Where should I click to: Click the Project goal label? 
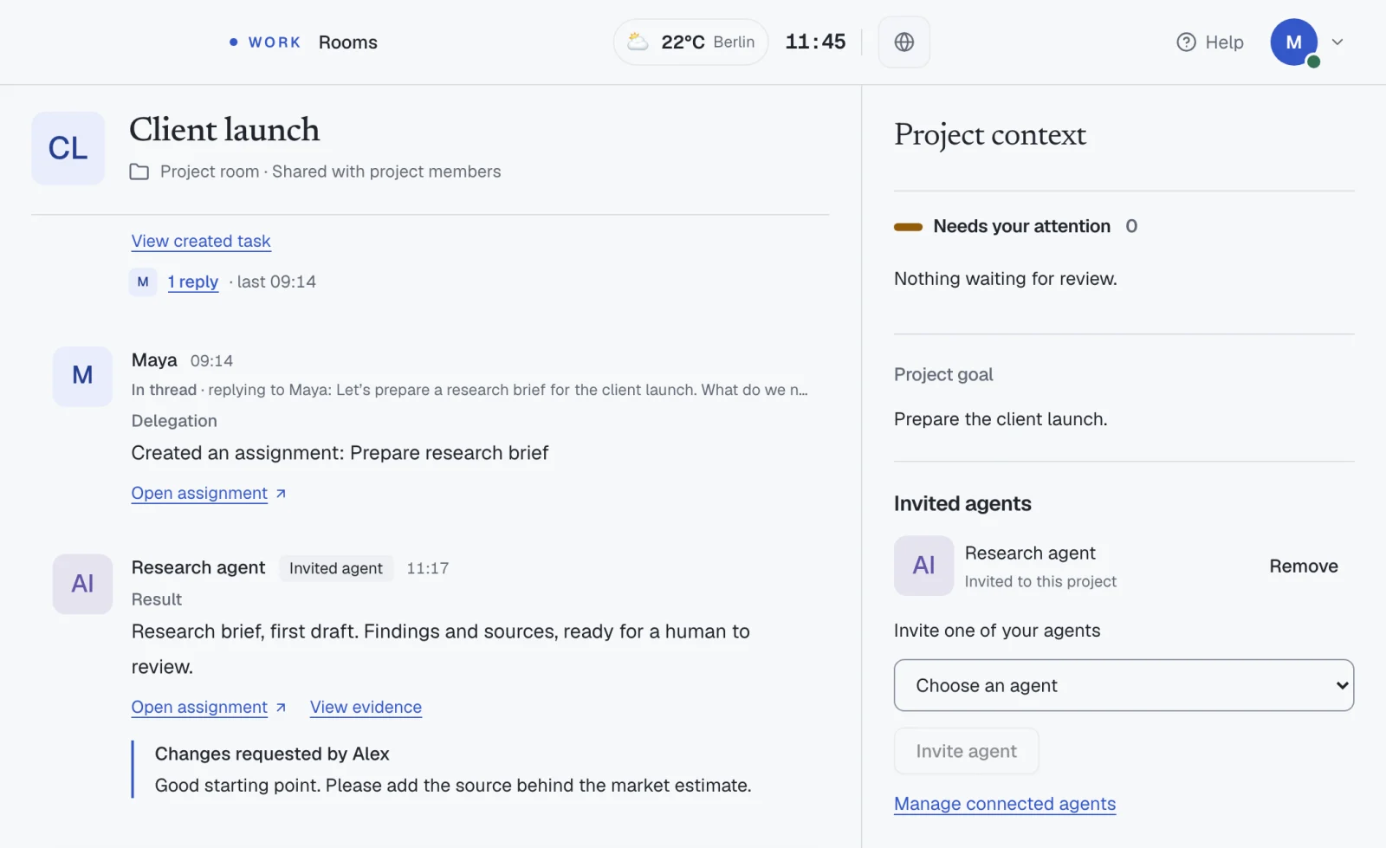click(x=943, y=374)
